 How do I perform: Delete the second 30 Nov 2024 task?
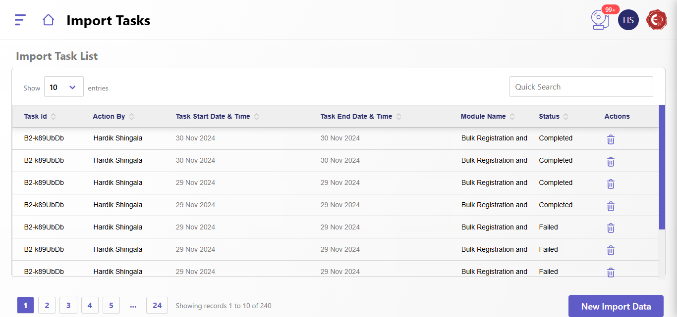point(611,162)
